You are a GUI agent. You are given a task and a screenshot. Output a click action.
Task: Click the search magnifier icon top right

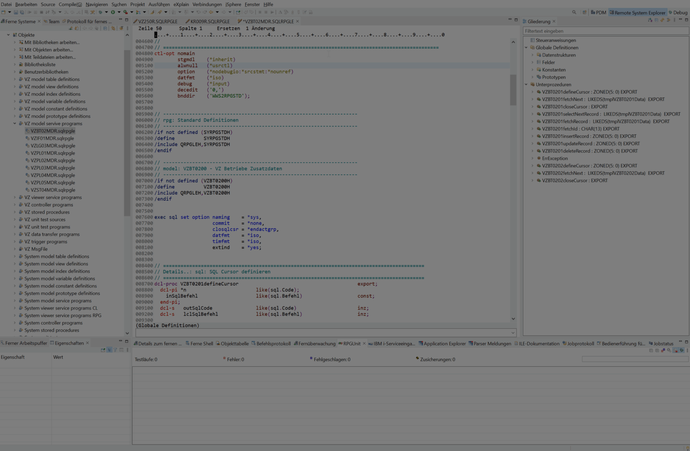tap(574, 12)
